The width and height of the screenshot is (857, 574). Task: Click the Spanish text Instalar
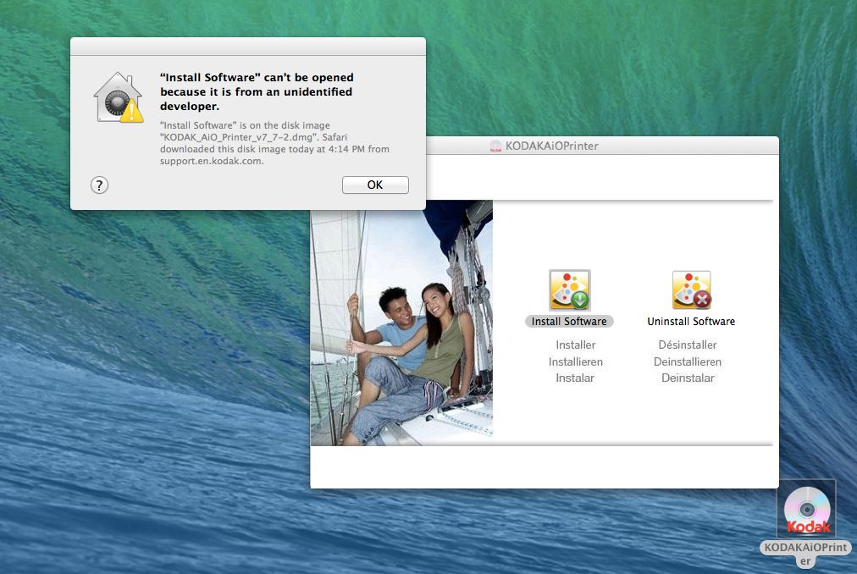pyautogui.click(x=575, y=378)
